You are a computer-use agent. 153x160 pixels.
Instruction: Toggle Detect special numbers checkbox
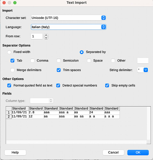tap(58, 85)
